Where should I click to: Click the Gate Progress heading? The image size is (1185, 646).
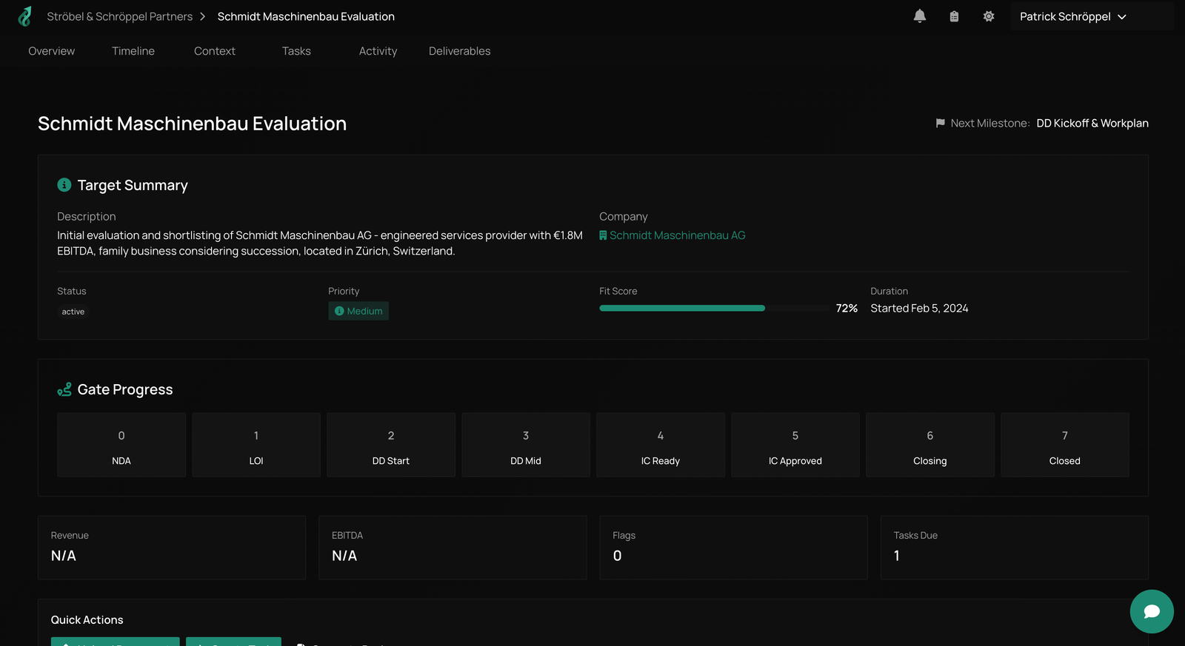125,390
